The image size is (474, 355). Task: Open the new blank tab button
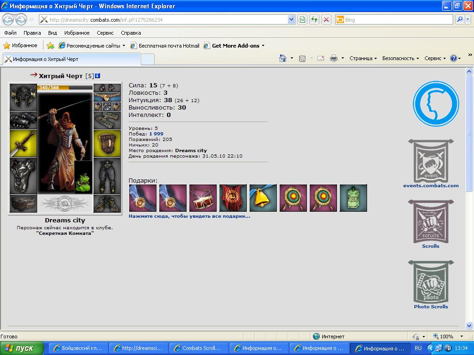148,60
